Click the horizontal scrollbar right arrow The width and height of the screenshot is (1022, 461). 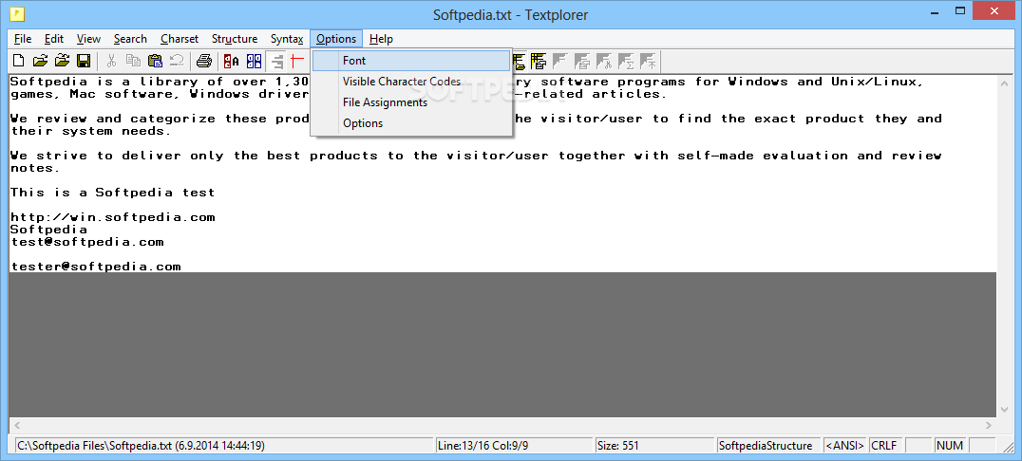click(x=989, y=425)
